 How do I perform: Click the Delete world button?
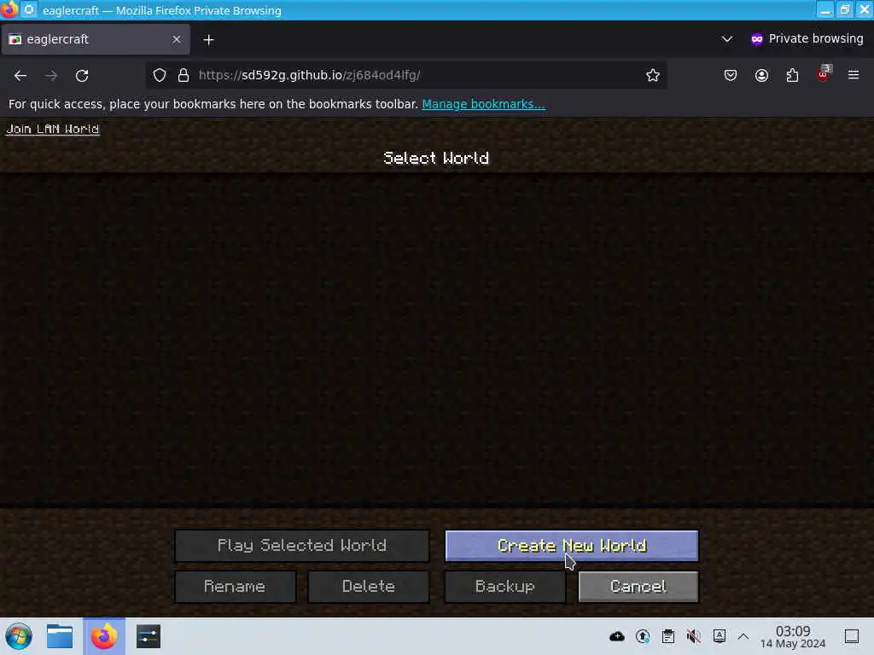point(369,587)
